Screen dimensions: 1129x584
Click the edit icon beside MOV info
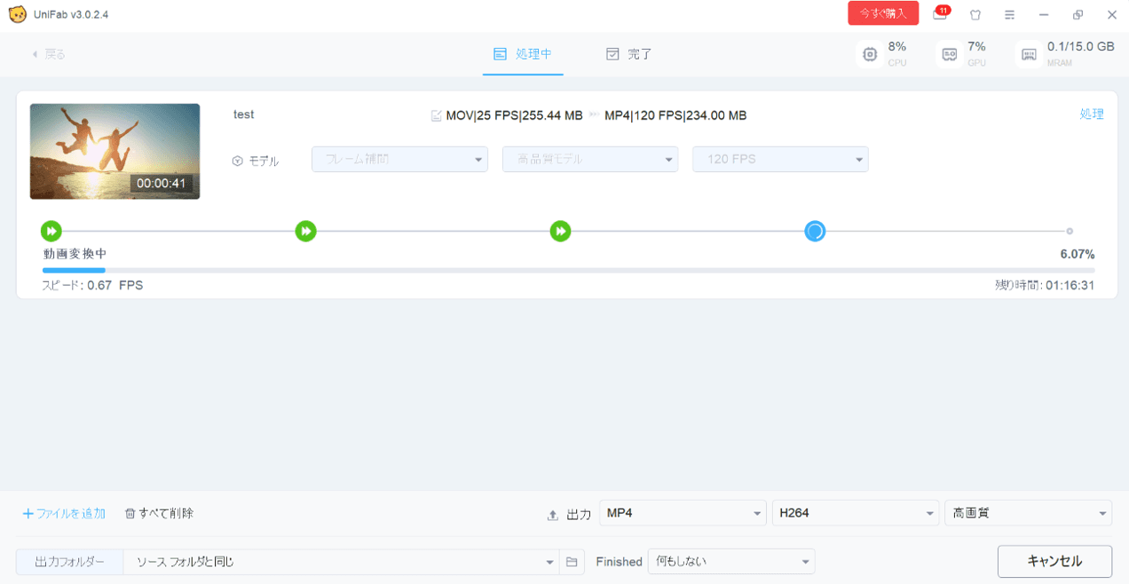(436, 115)
